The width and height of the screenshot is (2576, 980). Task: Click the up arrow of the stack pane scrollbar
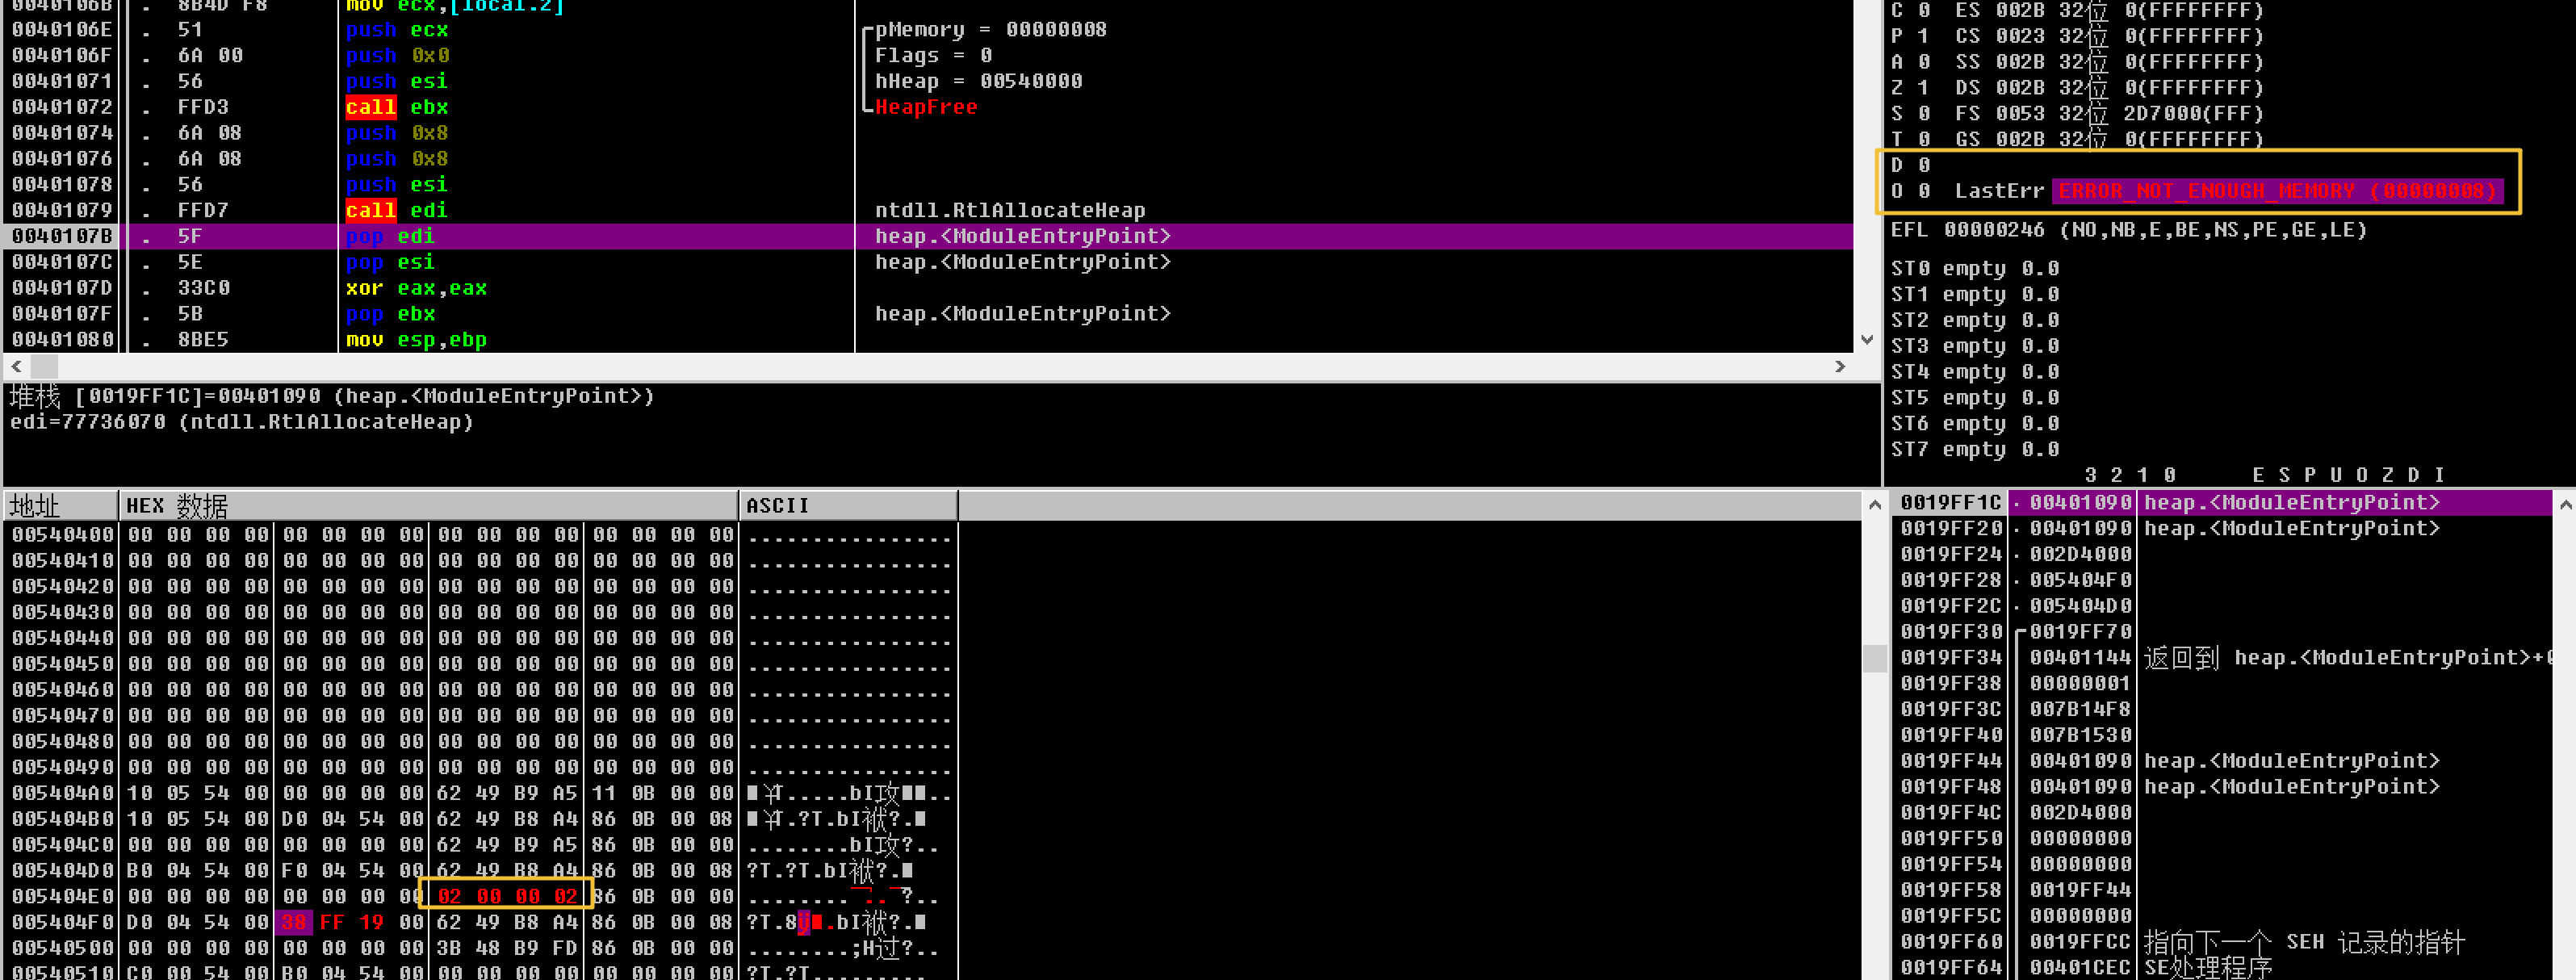pos(2564,505)
